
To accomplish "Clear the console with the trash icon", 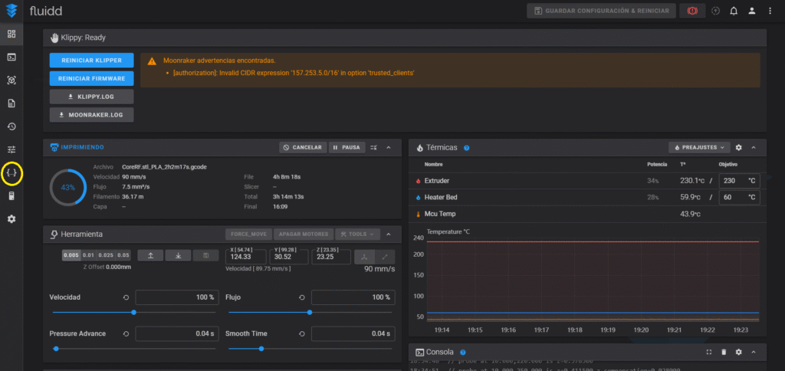I will click(x=724, y=352).
